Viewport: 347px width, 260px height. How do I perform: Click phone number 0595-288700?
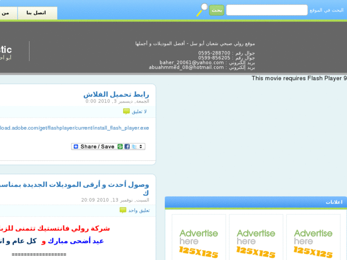pos(214,53)
